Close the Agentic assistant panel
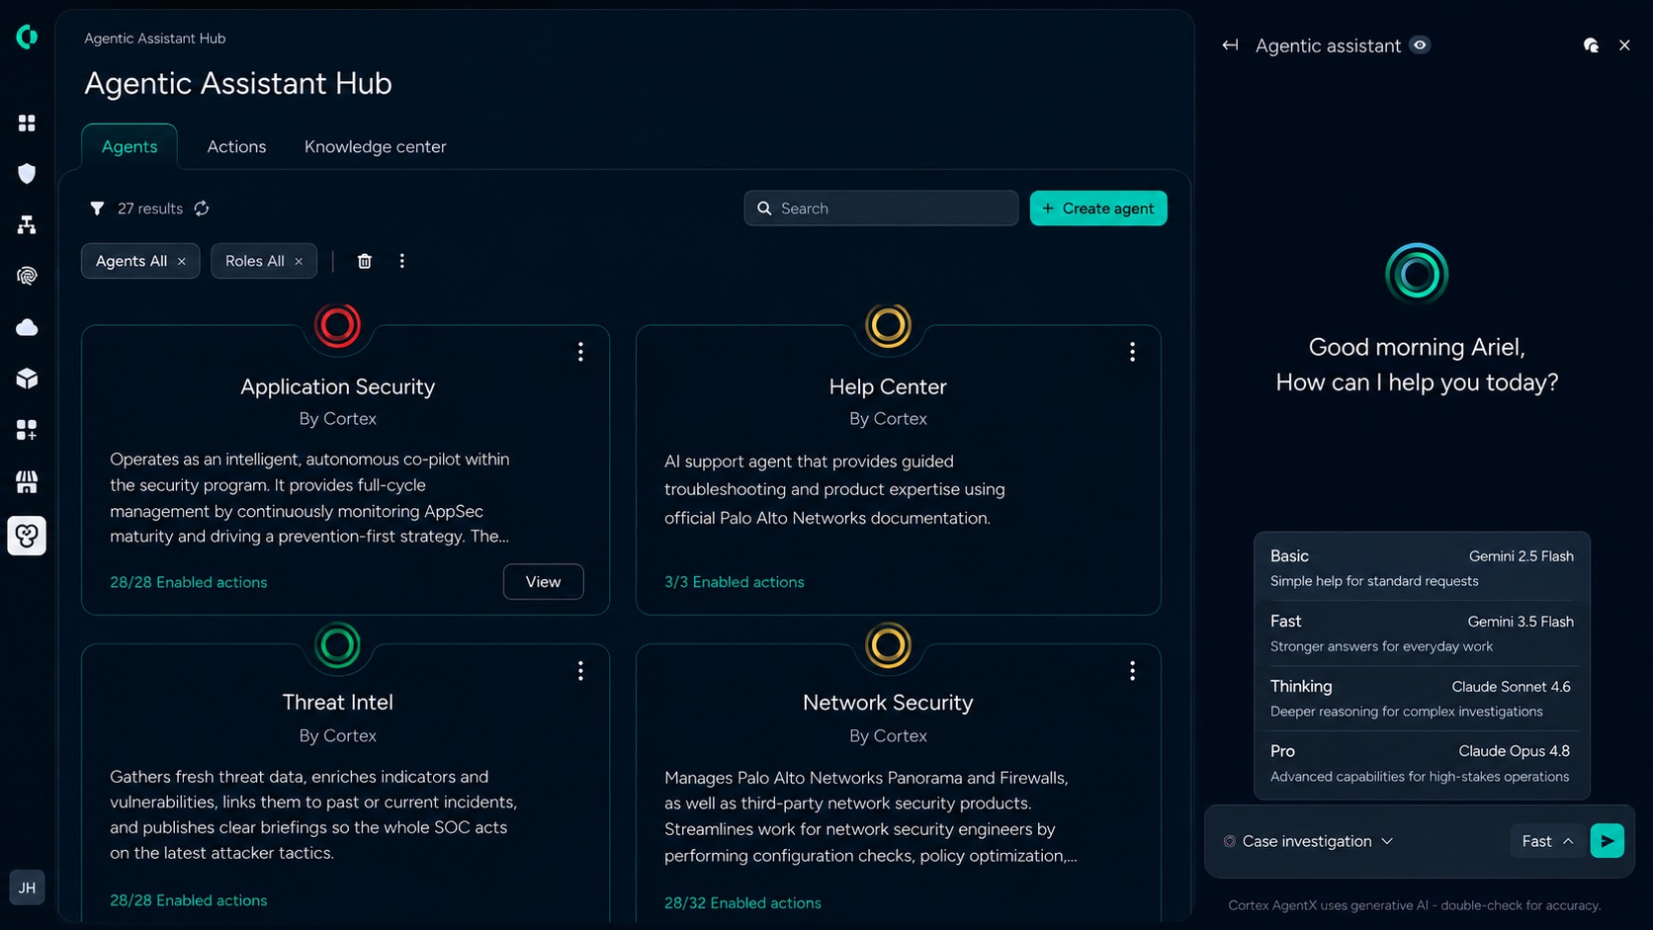Screen dimensions: 1653x930 (x=1624, y=45)
